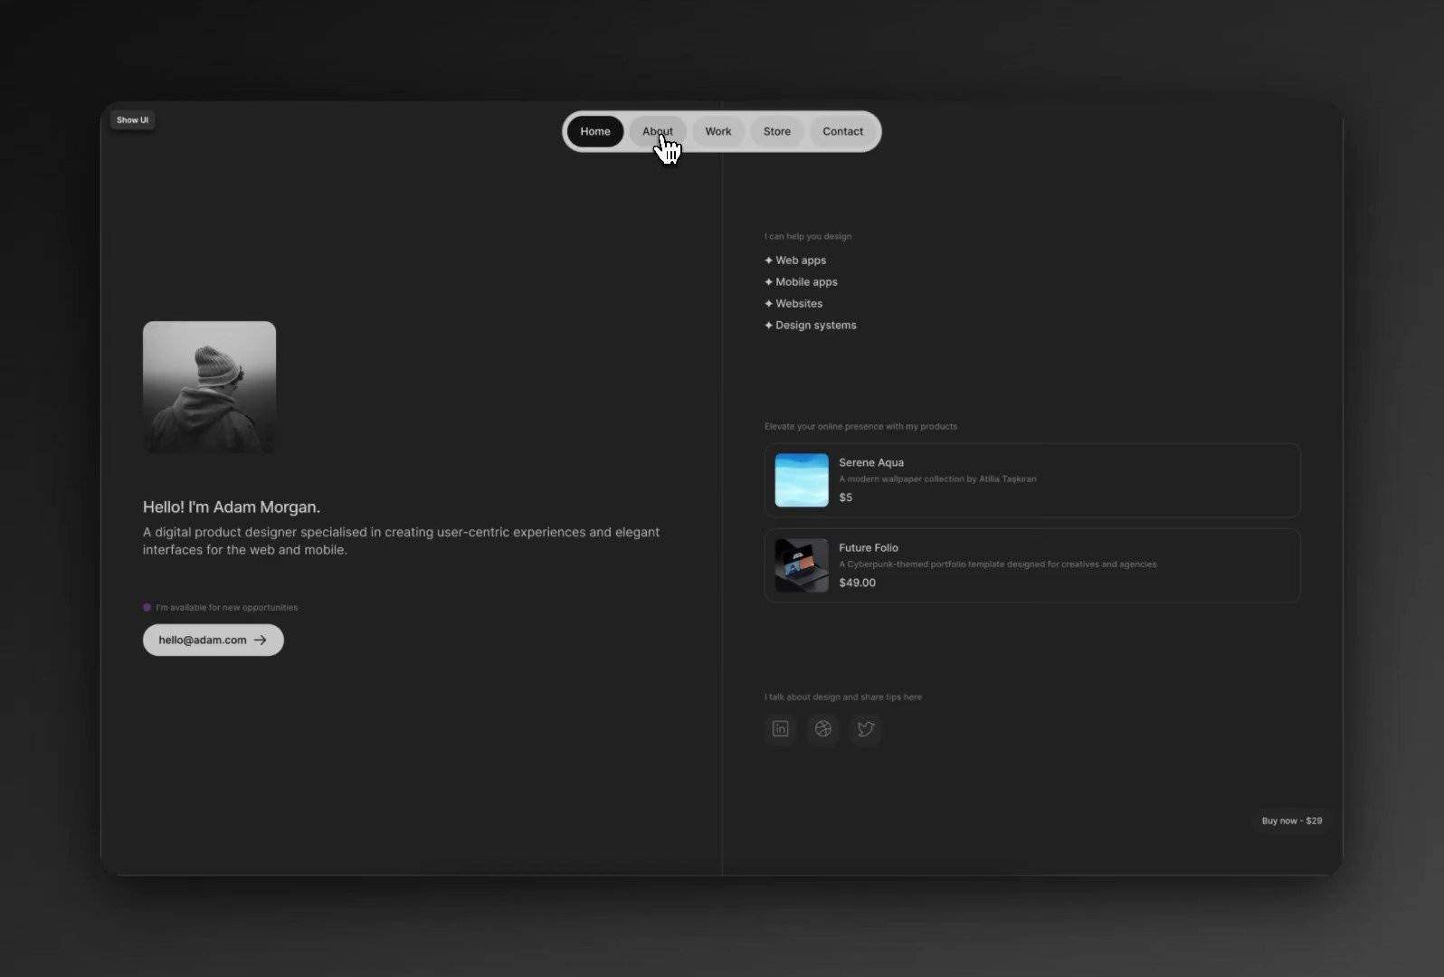The image size is (1444, 977).
Task: Click the Show UI button
Action: pyautogui.click(x=132, y=120)
